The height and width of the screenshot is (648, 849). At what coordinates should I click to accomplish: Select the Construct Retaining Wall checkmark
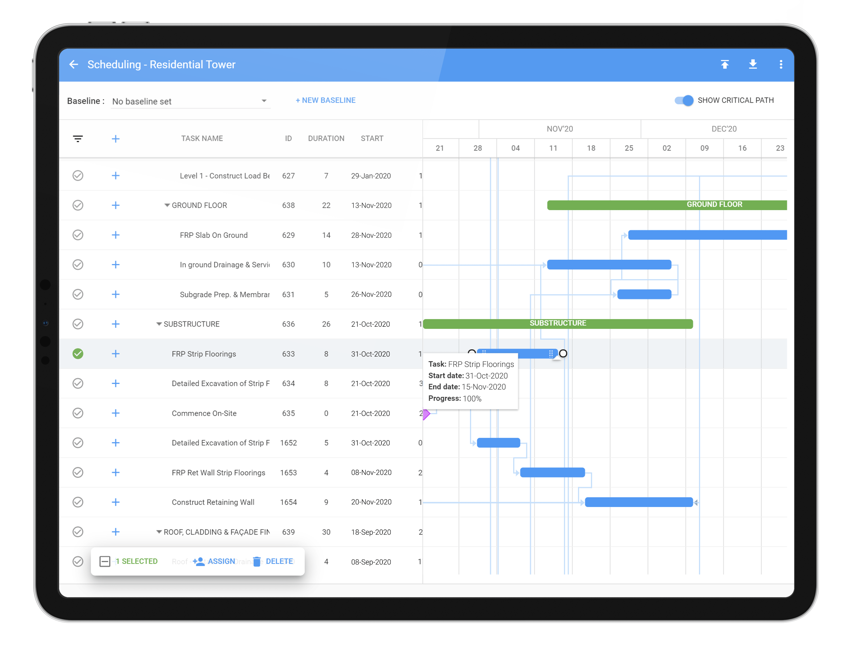pos(78,503)
